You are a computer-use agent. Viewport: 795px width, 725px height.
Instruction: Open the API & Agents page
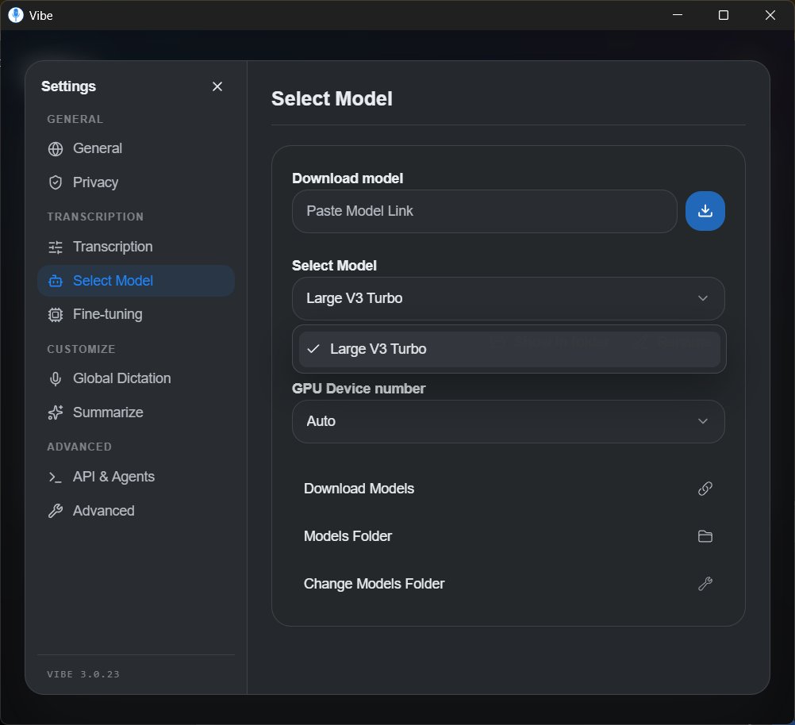[x=136, y=477]
